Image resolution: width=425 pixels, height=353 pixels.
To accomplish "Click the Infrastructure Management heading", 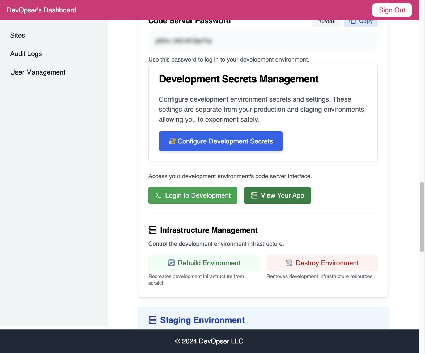I will pos(209,230).
